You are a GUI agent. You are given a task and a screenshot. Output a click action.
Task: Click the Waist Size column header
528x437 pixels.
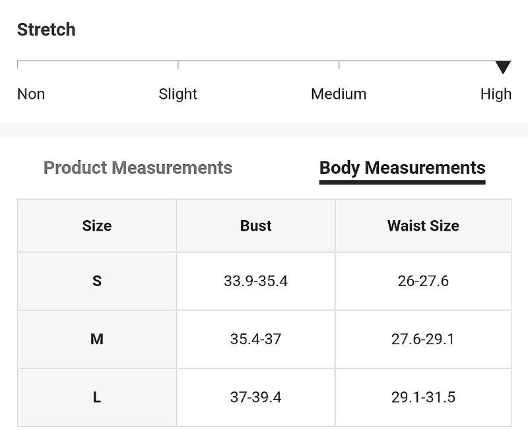pos(423,225)
